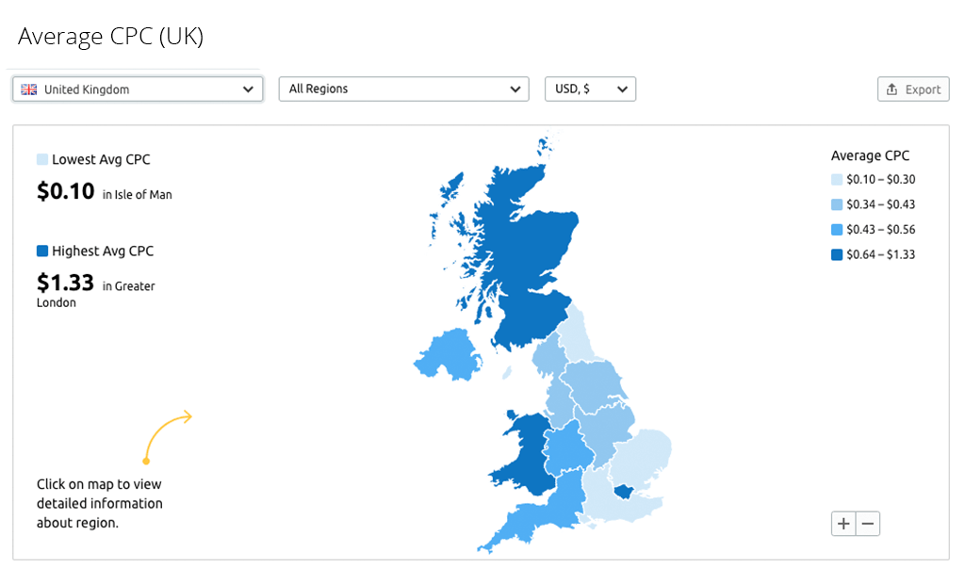Select the $0.64 – $1.33 legend swatch
This screenshot has height=584, width=965.
[837, 254]
